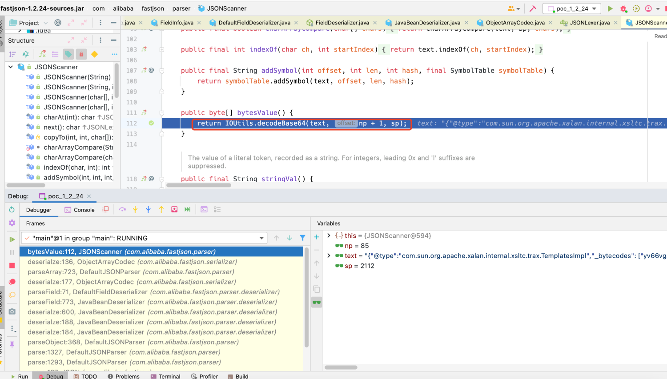Run poc_1_2_24 with the green play icon

click(x=610, y=8)
